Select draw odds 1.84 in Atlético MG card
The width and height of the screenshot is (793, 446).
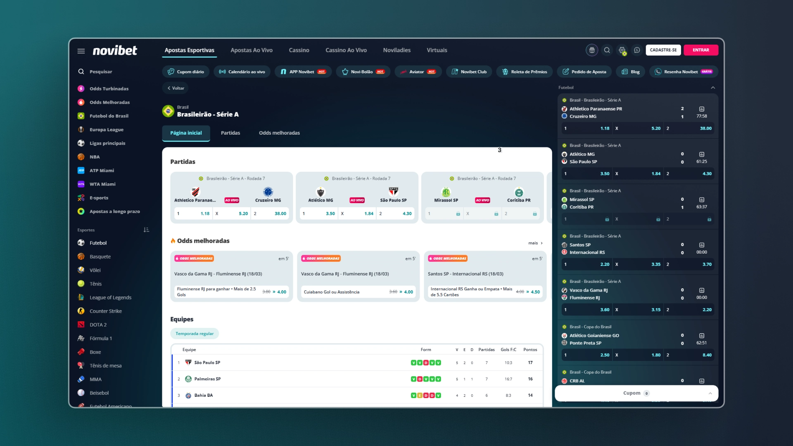[x=357, y=214]
